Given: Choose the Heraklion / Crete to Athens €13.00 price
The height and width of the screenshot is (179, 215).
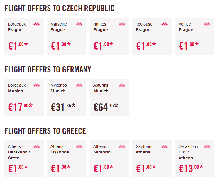Looking at the screenshot, I should point(191,168).
